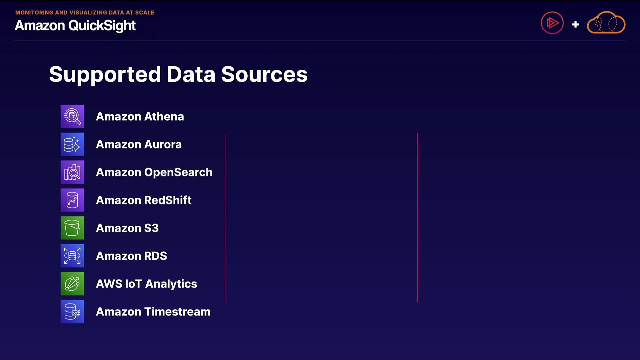
Task: Select the Amazon Athena label
Action: tap(140, 117)
